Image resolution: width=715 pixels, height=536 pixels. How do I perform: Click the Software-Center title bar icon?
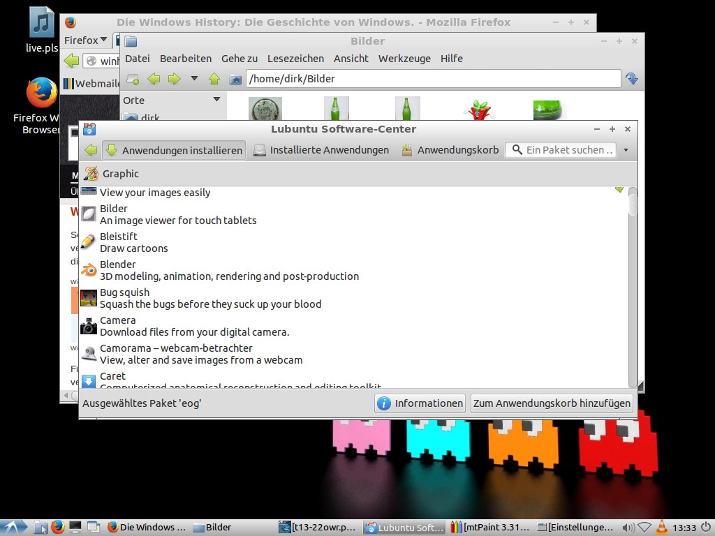coord(89,129)
